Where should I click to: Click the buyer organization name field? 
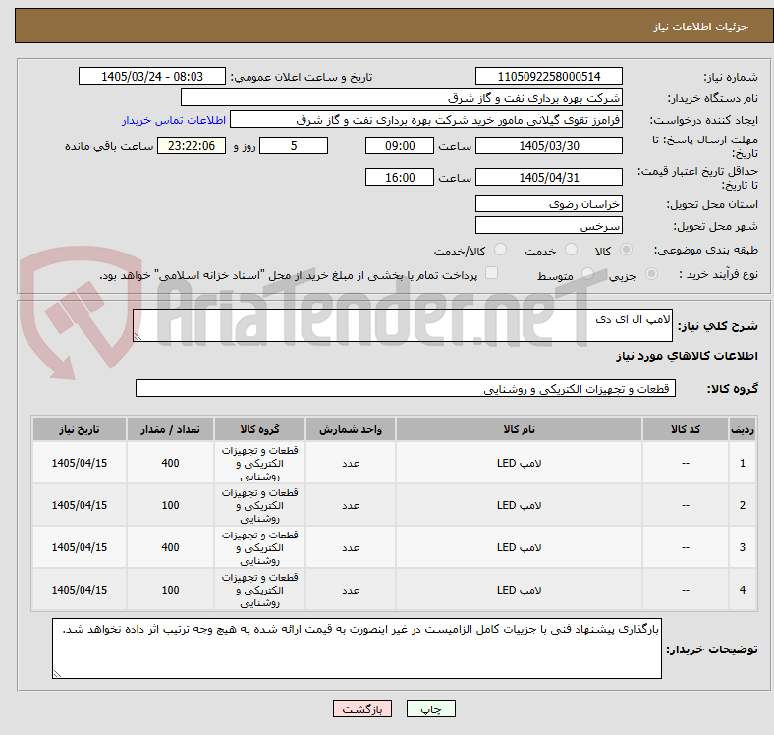[402, 98]
